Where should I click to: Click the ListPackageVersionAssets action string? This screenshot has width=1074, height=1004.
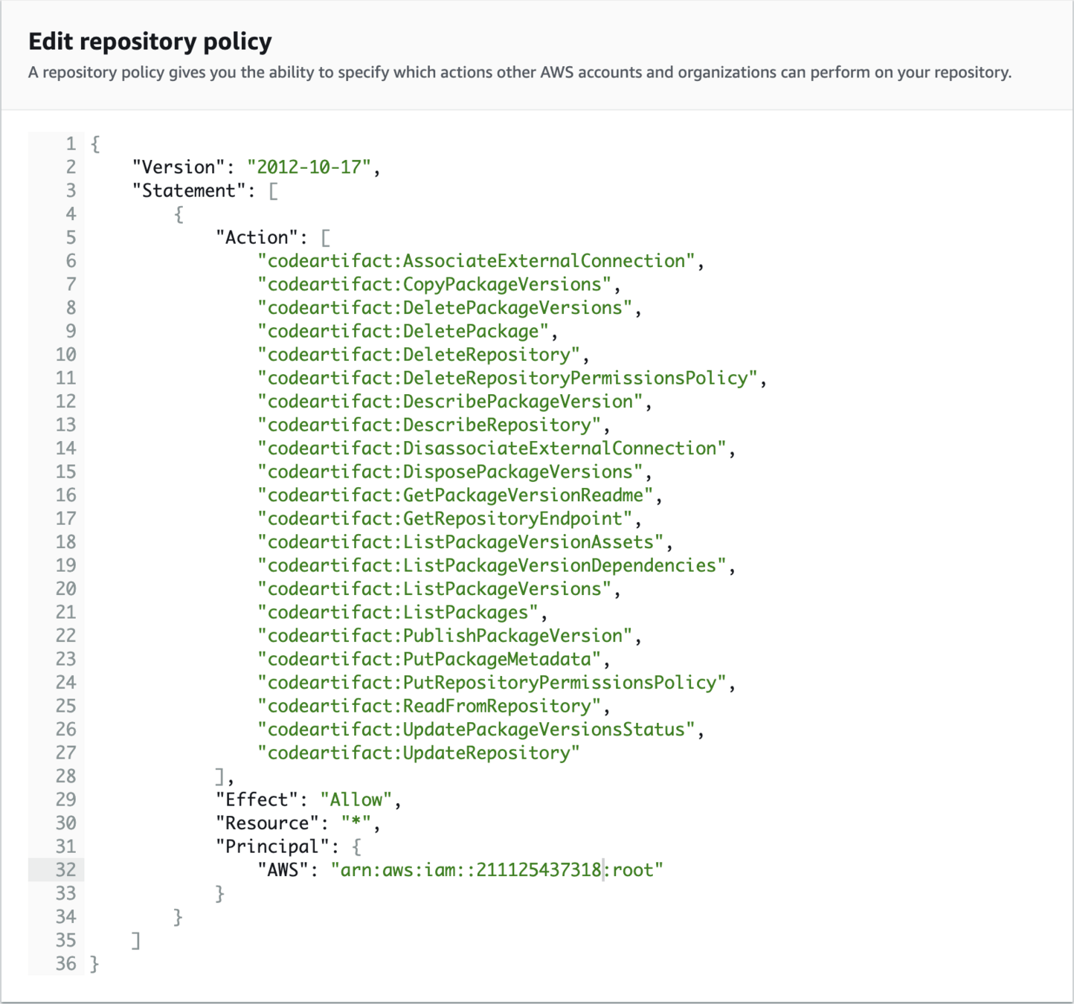(x=460, y=542)
